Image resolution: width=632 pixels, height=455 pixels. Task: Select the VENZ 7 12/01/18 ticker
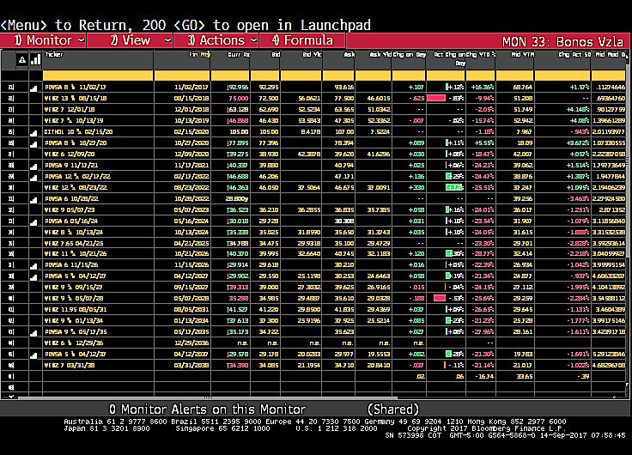coord(70,110)
